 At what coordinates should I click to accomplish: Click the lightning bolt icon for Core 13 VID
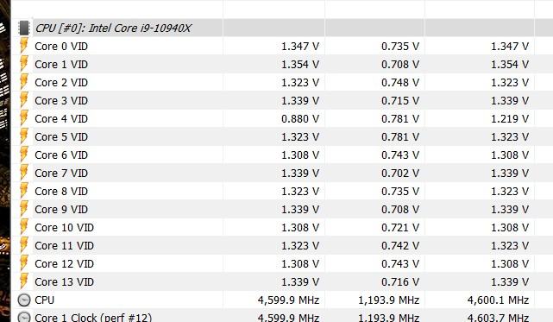coord(24,281)
